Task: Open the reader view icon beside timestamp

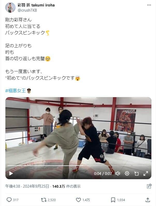Action: coord(149,186)
